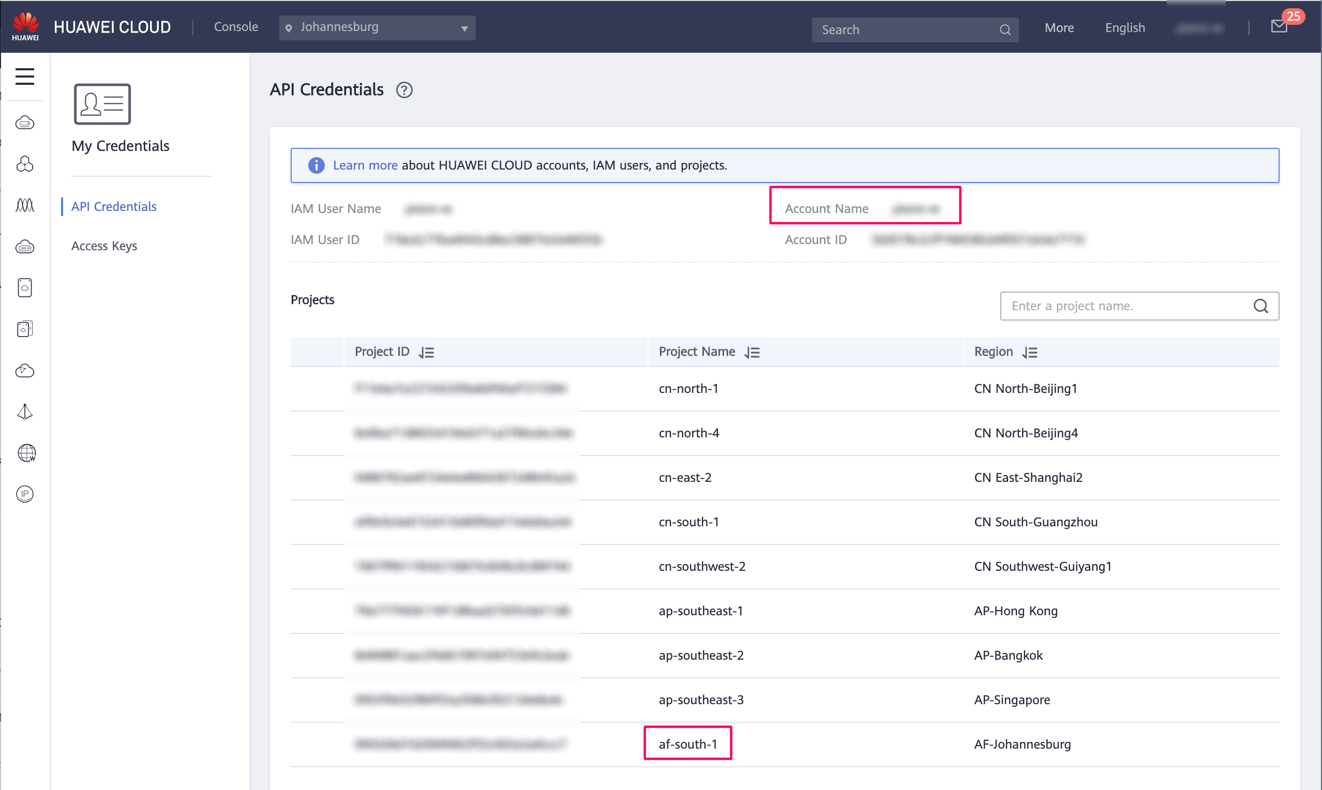This screenshot has width=1322, height=790.
Task: Sort the table by Project ID
Action: 427,353
